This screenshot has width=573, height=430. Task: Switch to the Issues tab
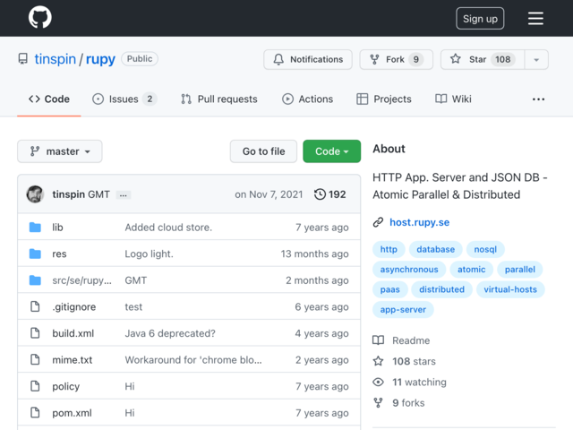tap(124, 99)
